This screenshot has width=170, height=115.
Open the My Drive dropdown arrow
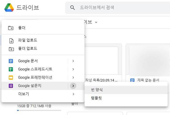point(96,22)
